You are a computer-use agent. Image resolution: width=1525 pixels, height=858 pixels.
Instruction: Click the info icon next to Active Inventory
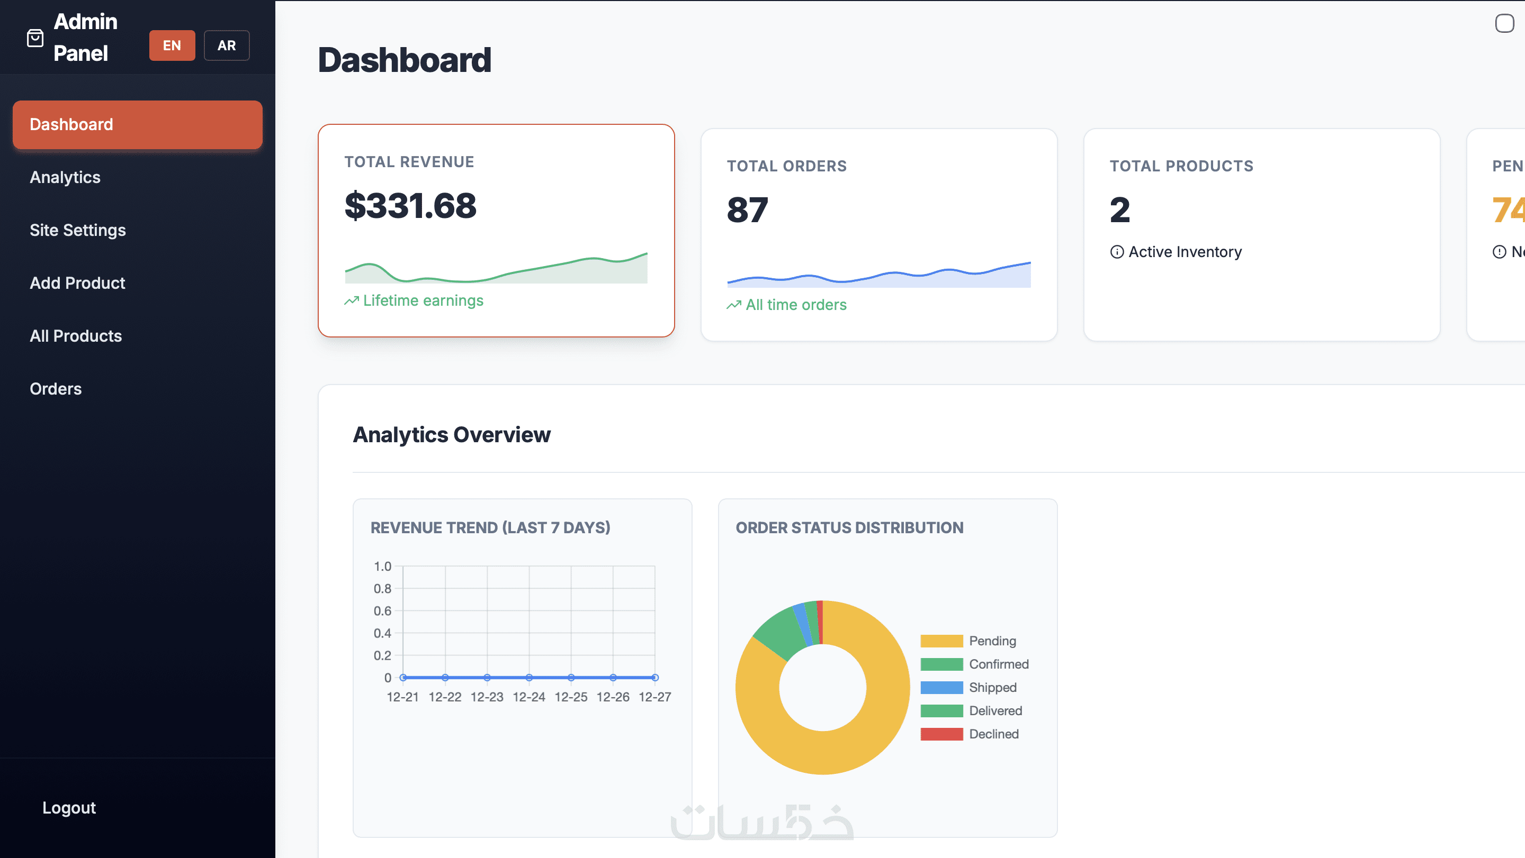point(1117,252)
